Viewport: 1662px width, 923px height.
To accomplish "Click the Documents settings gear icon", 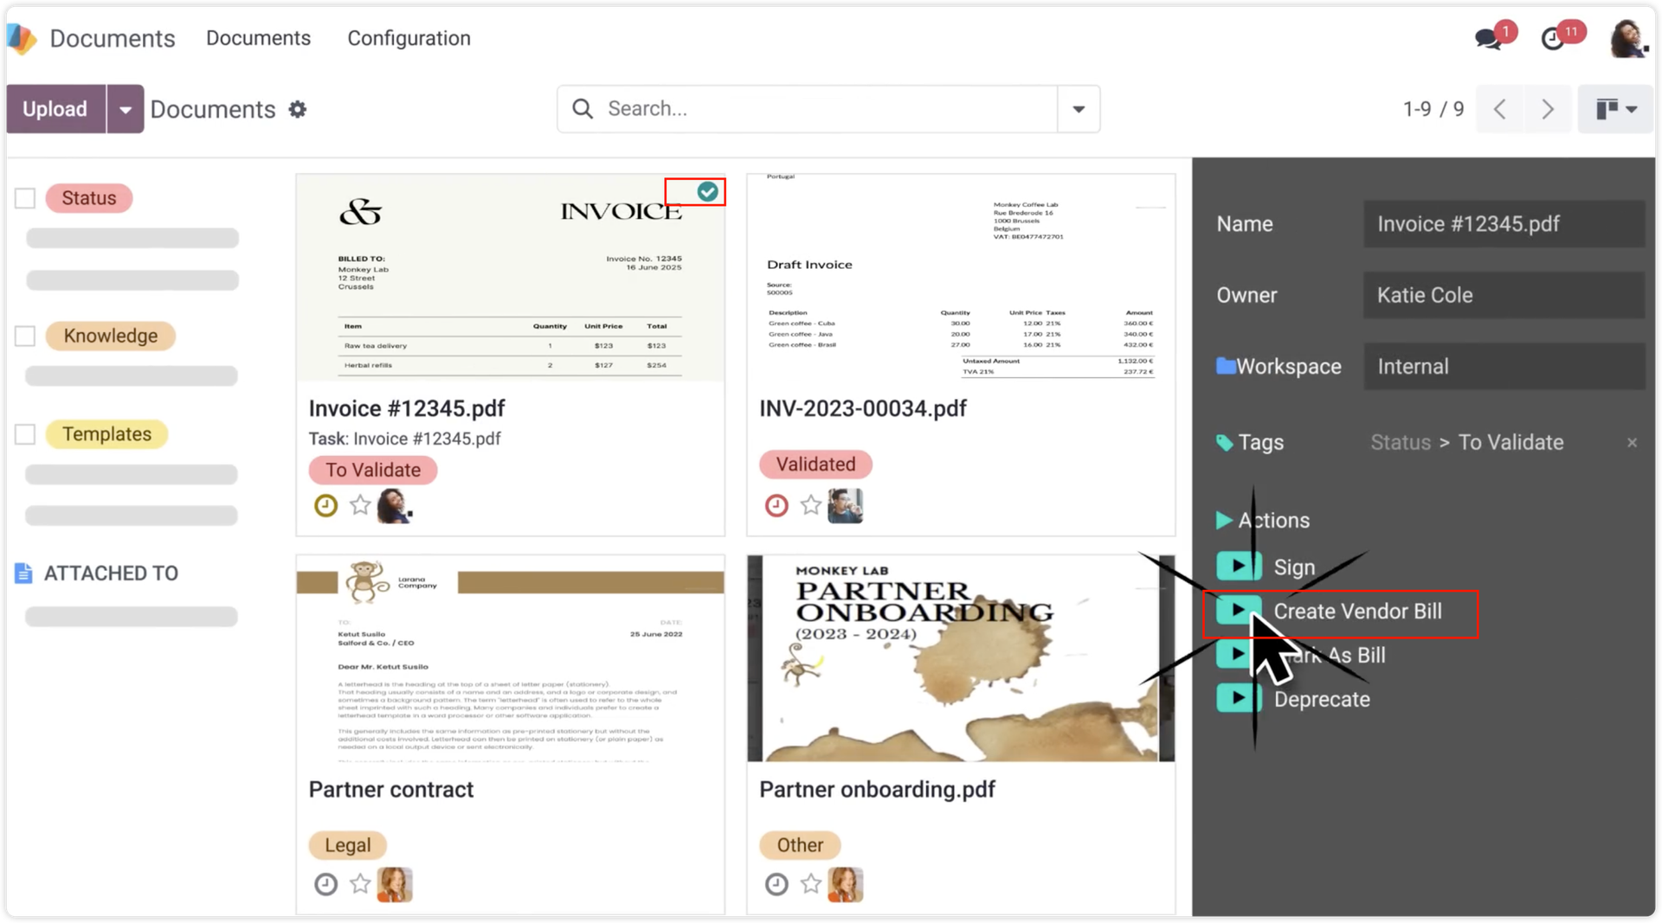I will click(x=298, y=110).
